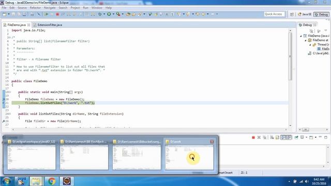Open the Navigate menu
This screenshot has width=331, height=186.
[50, 8]
